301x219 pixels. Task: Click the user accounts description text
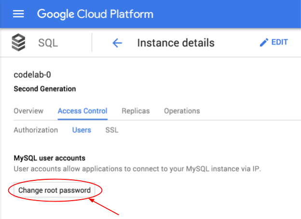[137, 169]
